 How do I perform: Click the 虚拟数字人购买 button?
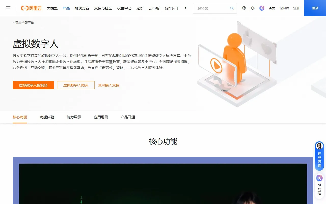76,85
